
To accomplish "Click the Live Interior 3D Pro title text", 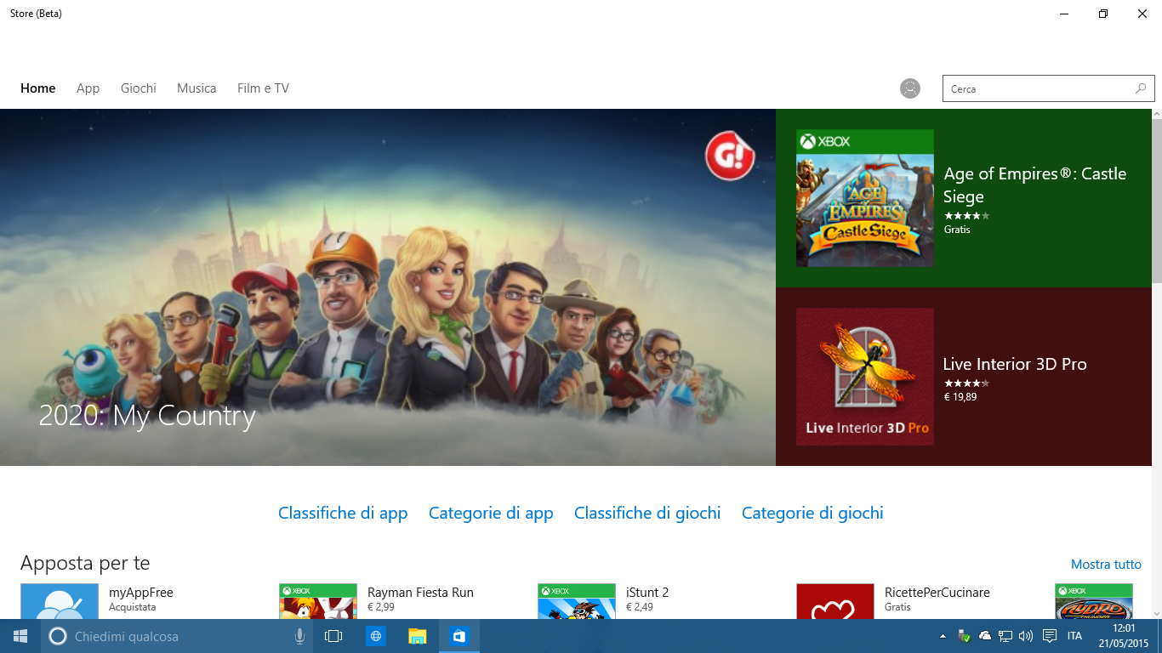I will pos(1015,364).
